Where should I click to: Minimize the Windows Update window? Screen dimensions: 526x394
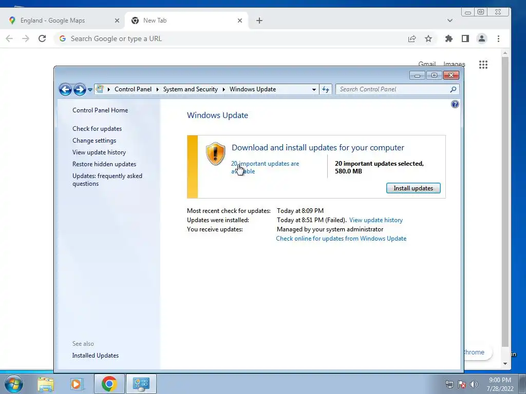coord(417,75)
